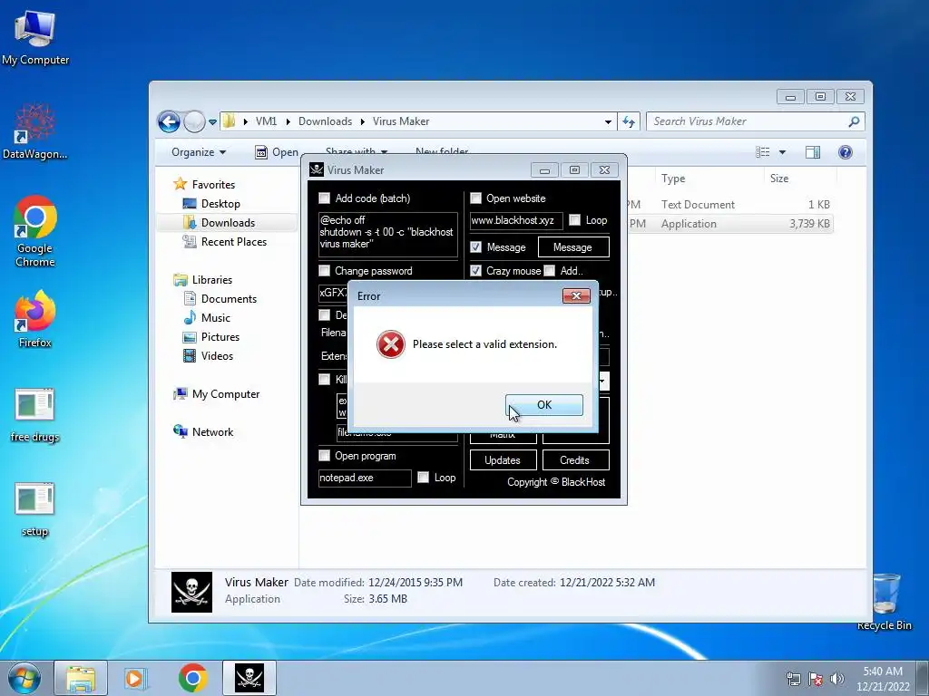Uncheck the Crazy mouse checkbox
The width and height of the screenshot is (929, 696).
coord(475,271)
